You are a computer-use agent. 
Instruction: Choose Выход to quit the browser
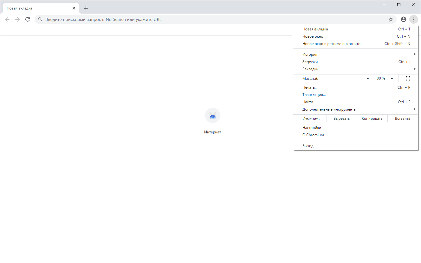point(355,146)
